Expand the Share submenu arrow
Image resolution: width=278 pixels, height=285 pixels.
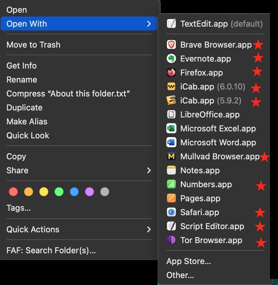[x=149, y=170]
